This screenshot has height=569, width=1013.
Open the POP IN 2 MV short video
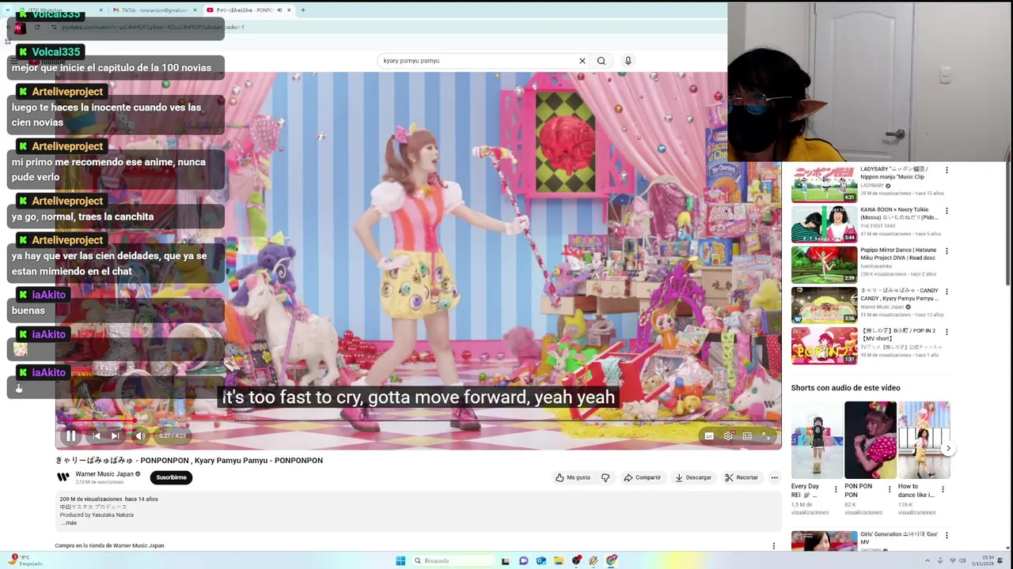point(824,345)
